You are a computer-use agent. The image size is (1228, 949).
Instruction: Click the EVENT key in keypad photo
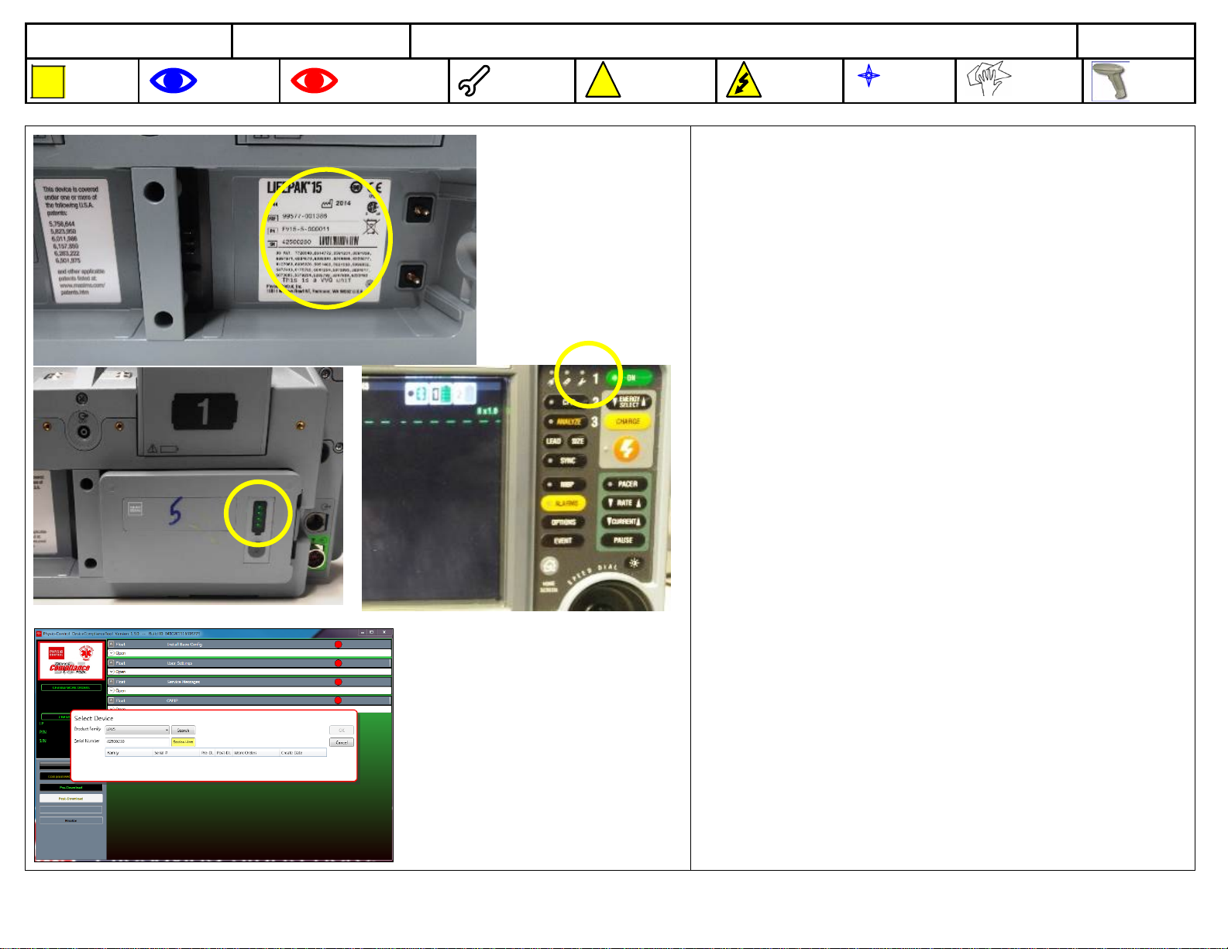pyautogui.click(x=563, y=541)
